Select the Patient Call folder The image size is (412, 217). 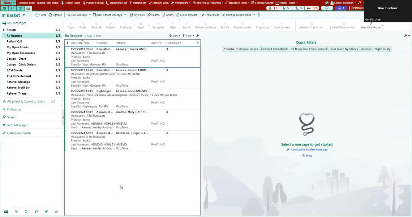click(31, 41)
